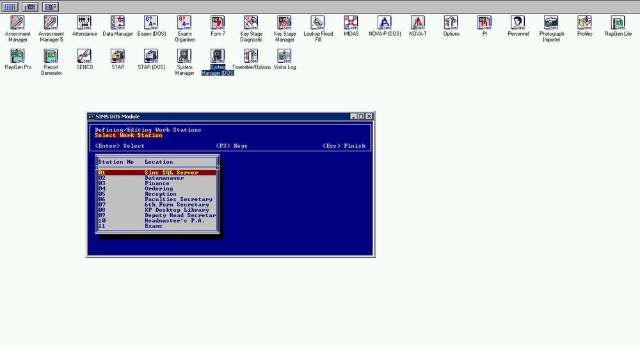
Task: Launch Key Stage Manager
Action: pyautogui.click(x=285, y=22)
